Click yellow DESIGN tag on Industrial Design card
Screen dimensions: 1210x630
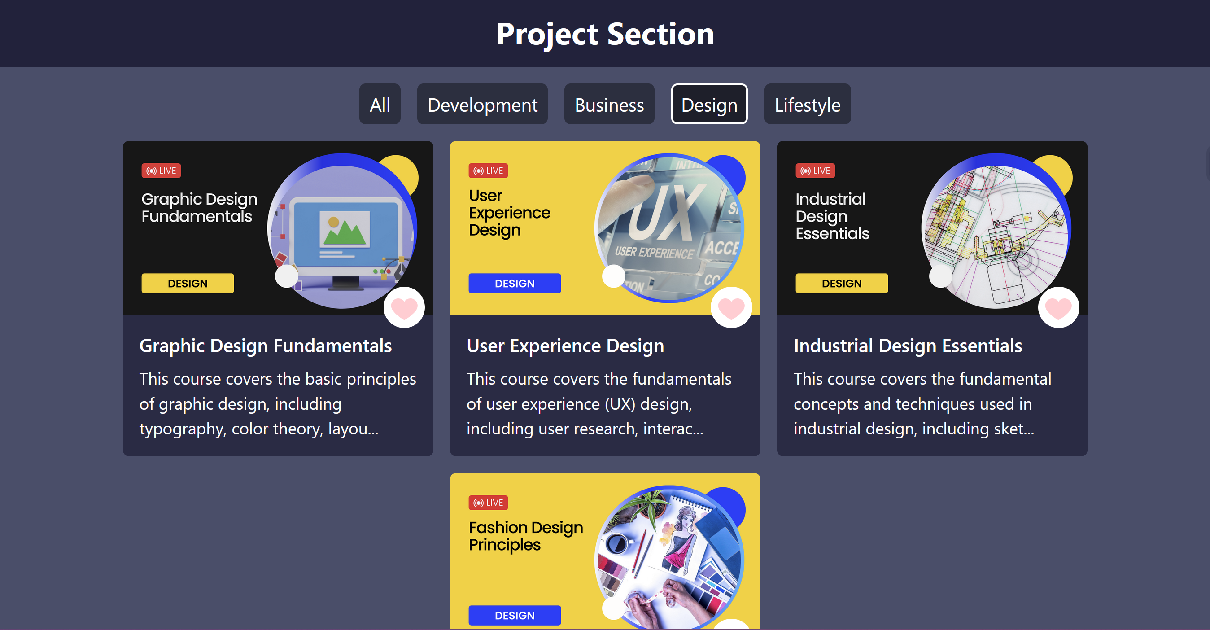click(841, 283)
